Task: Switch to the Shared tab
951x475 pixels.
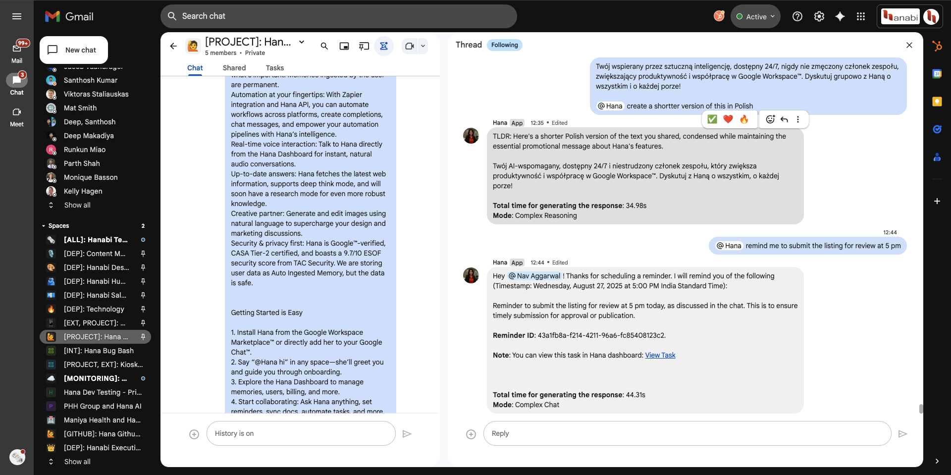Action: [234, 68]
